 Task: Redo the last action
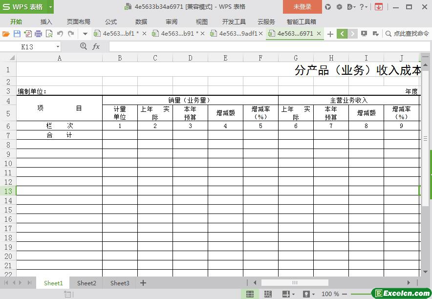tap(71, 34)
